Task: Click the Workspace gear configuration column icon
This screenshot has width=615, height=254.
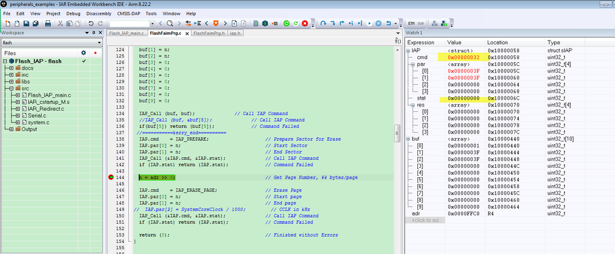Action: [x=83, y=52]
